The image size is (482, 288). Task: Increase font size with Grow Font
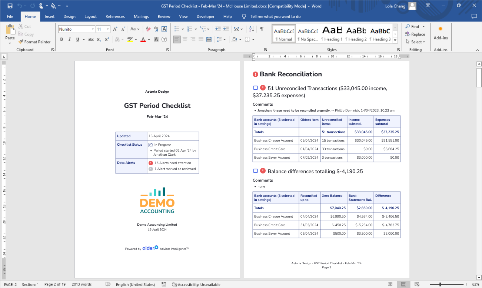[115, 29]
